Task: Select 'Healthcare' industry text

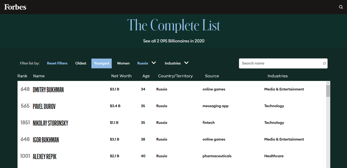Action: 274,156
